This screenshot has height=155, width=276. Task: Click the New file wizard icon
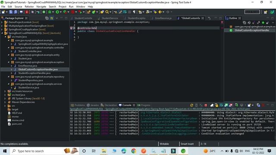click(x=3, y=12)
